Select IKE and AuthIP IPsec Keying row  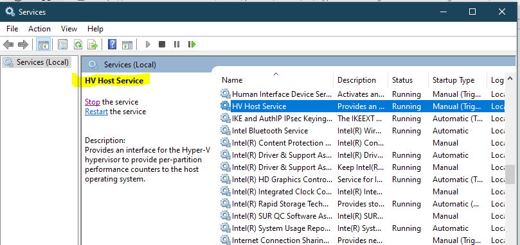362,119
